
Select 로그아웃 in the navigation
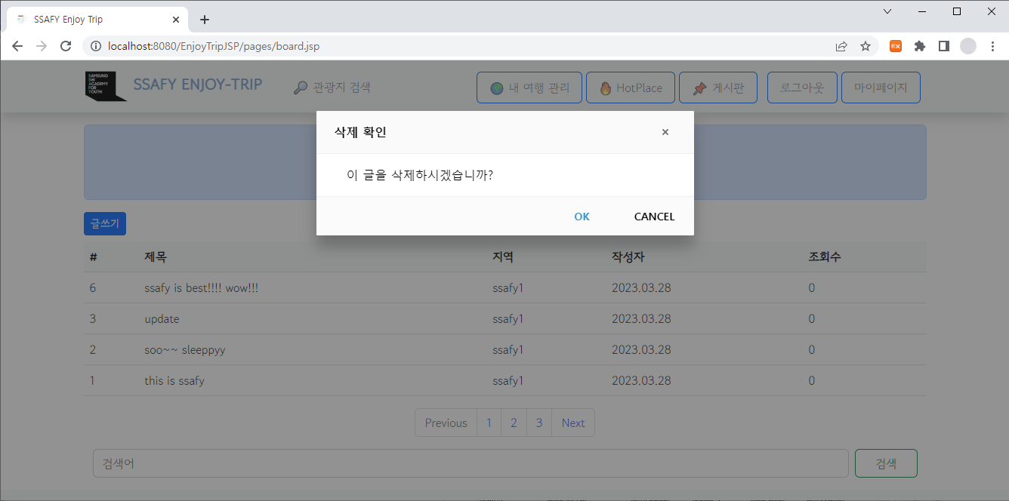[x=802, y=87]
